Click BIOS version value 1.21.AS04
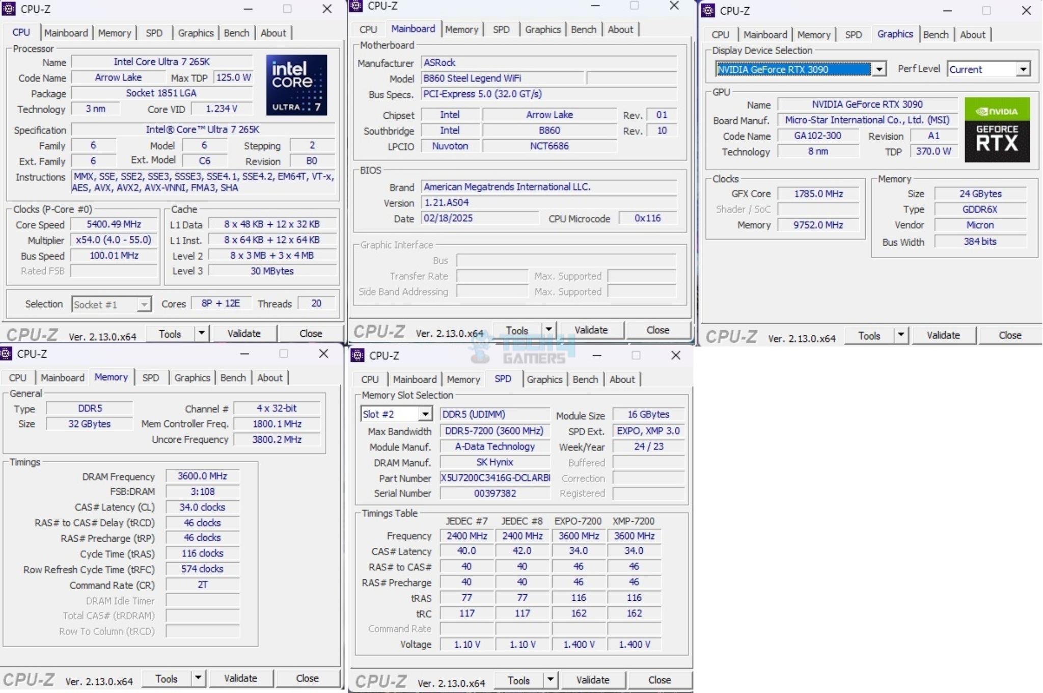Viewport: 1043px width, 693px height. click(x=549, y=202)
